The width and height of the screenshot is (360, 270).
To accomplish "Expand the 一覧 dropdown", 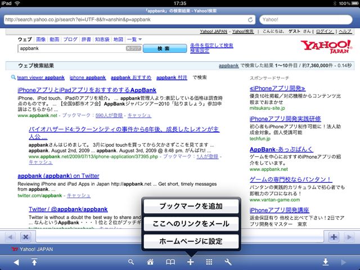I will tap(134, 39).
